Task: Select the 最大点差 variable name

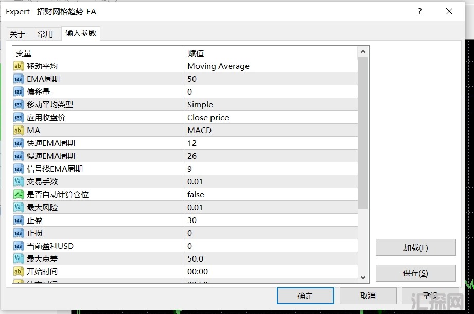Action: pos(42,258)
